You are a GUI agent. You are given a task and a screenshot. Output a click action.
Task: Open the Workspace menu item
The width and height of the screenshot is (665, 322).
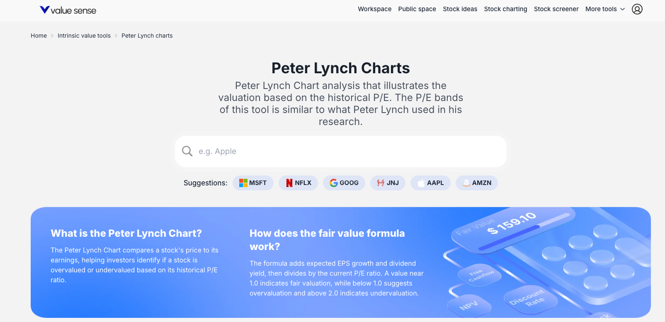[x=375, y=9]
